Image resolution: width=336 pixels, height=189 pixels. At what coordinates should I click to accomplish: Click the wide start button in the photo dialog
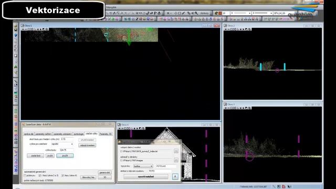[146, 176]
